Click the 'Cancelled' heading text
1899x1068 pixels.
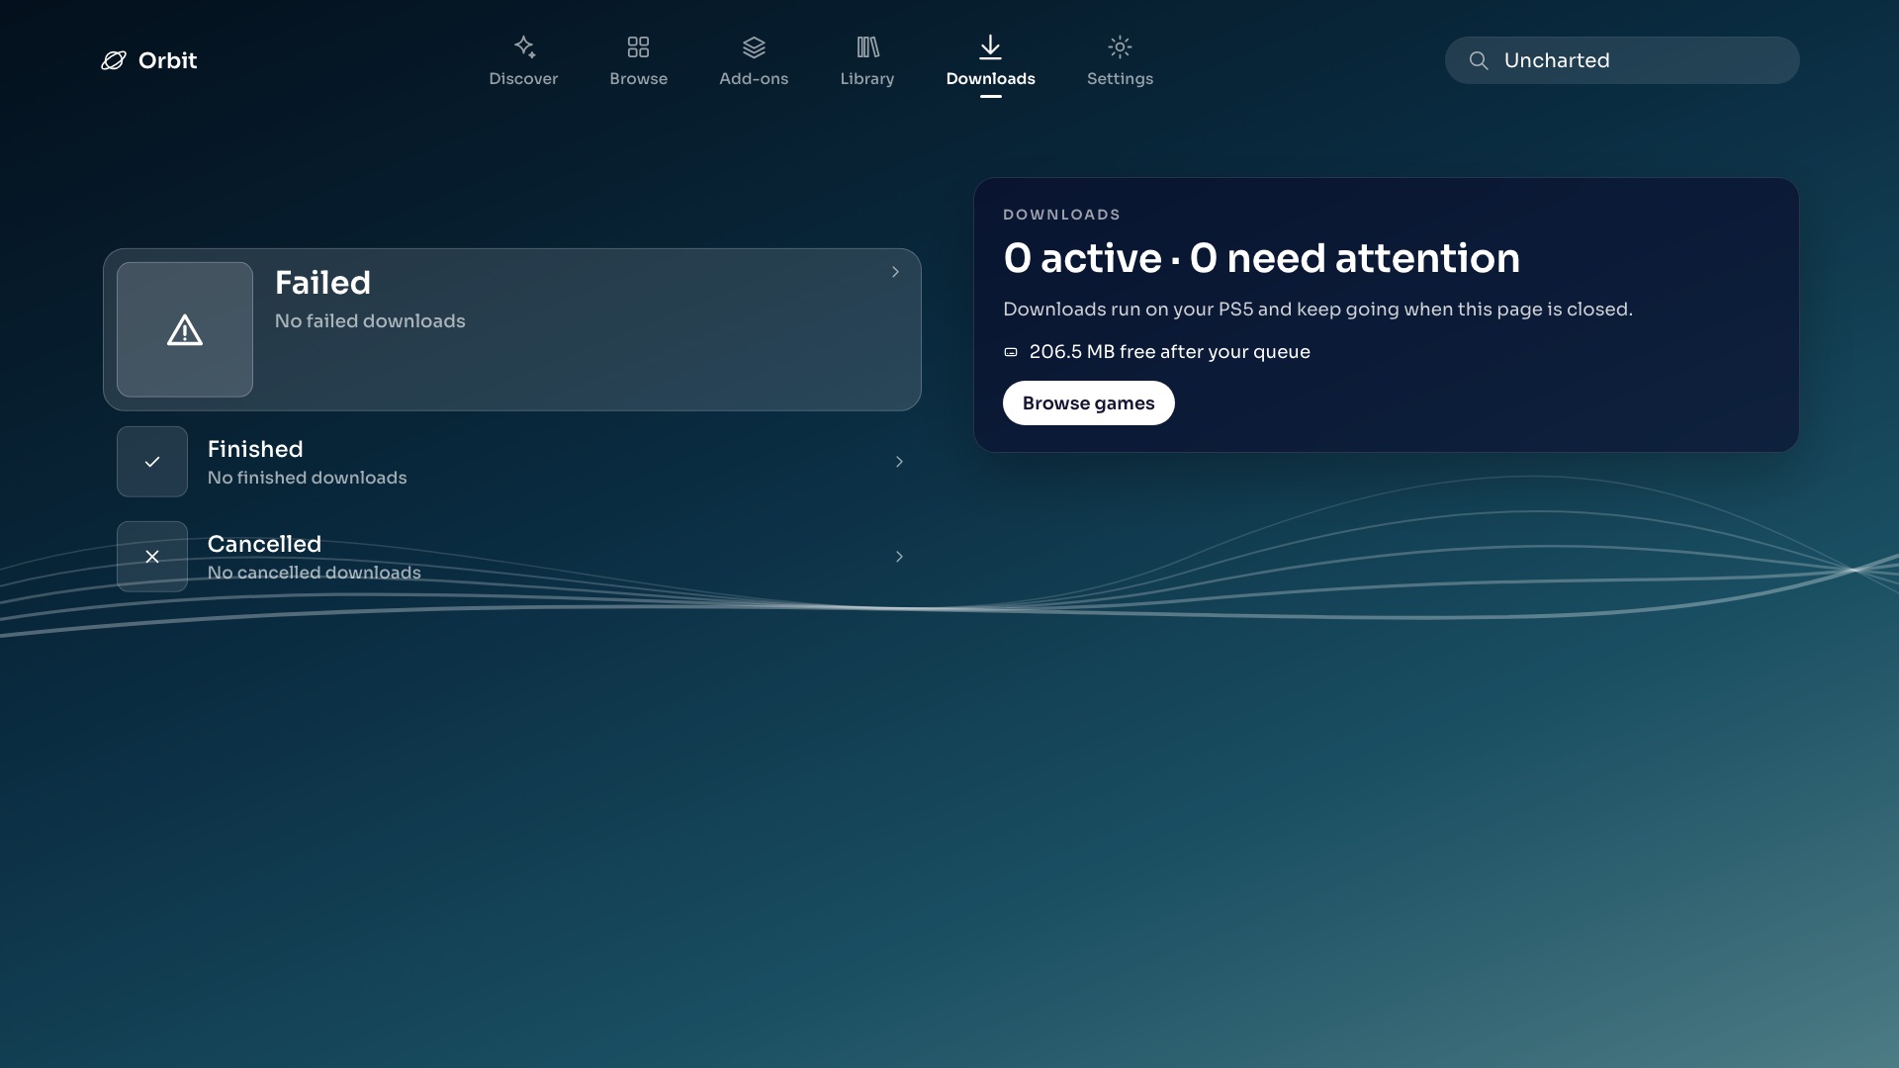pos(264,544)
